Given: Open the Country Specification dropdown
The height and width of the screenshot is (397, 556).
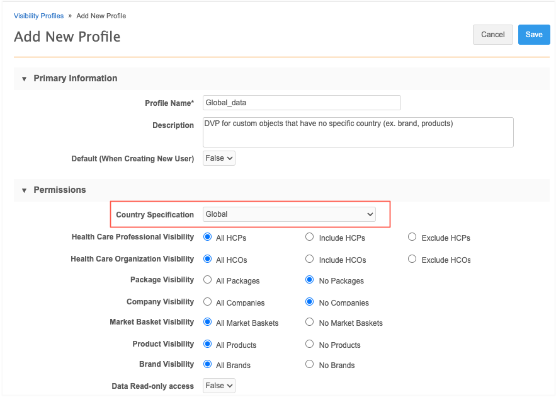Looking at the screenshot, I should tap(289, 214).
